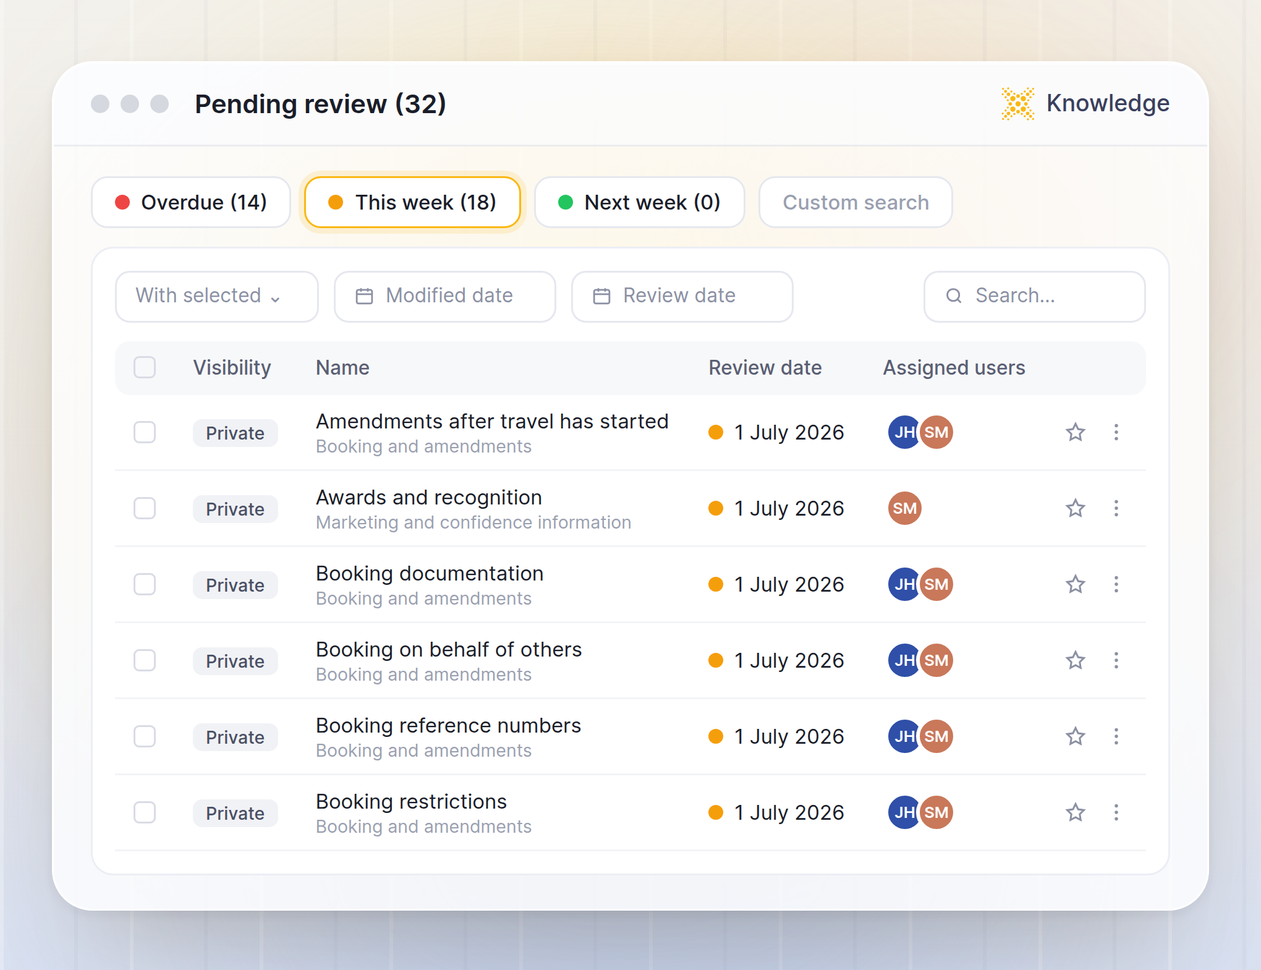Sort by the Review date column header
This screenshot has width=1261, height=970.
(765, 367)
